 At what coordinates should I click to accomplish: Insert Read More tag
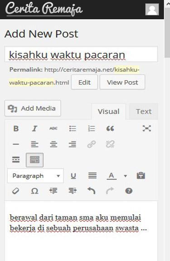click(x=16, y=160)
